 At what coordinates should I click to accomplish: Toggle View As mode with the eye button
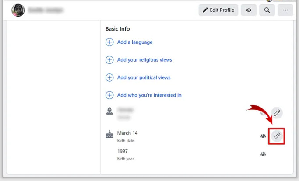[x=249, y=10]
